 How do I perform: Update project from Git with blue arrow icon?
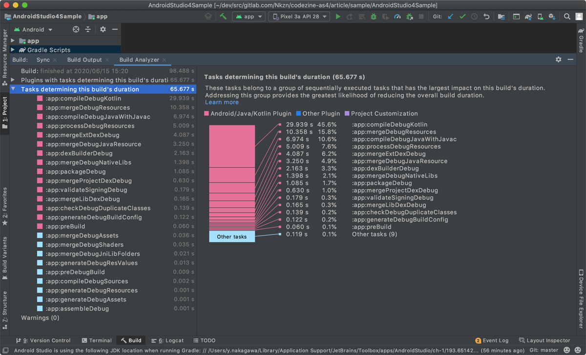click(451, 16)
